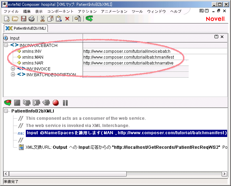The height and width of the screenshot is (186, 231).
Task: Click the Step Into animation icon
Action: tap(27, 103)
